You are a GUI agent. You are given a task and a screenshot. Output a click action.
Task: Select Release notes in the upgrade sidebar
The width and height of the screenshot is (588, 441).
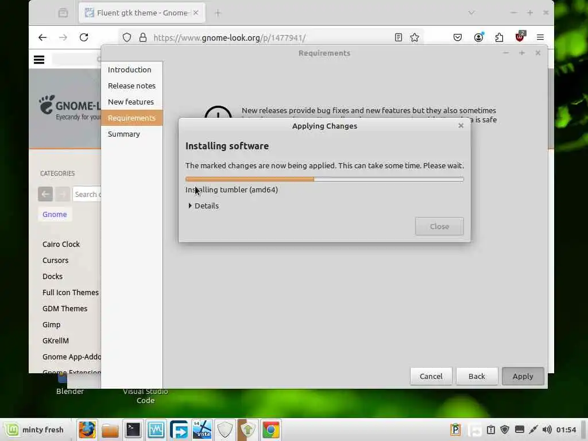131,86
